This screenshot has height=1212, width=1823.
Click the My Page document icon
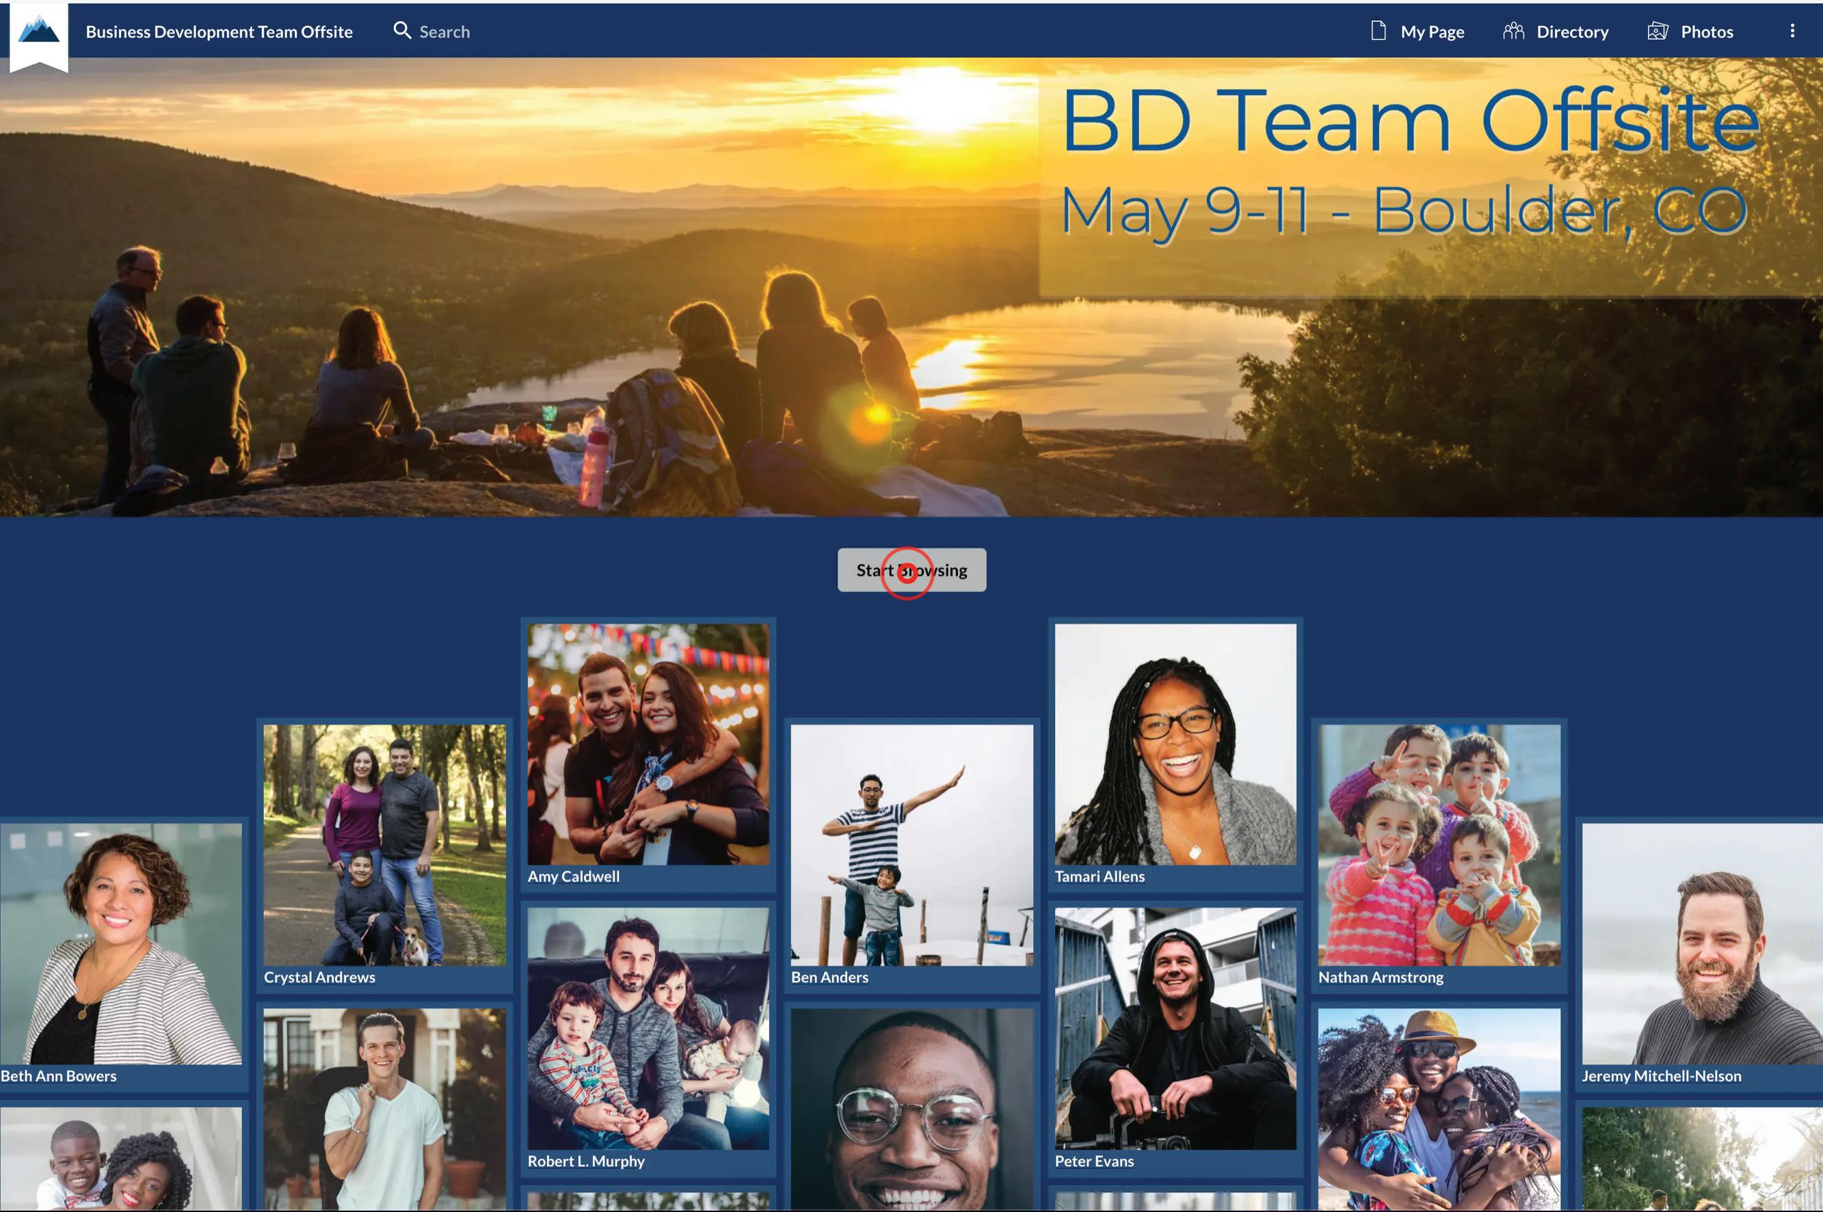(1378, 31)
